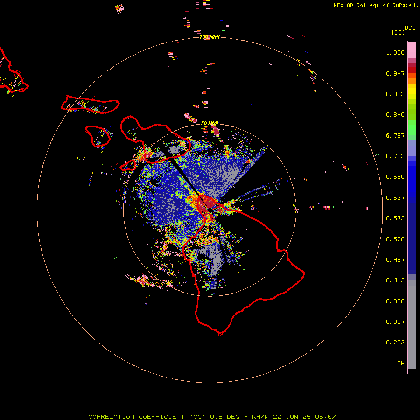Image resolution: width=420 pixels, height=420 pixels.
Task: Click the 0.467 legend value
Action: tap(395, 260)
